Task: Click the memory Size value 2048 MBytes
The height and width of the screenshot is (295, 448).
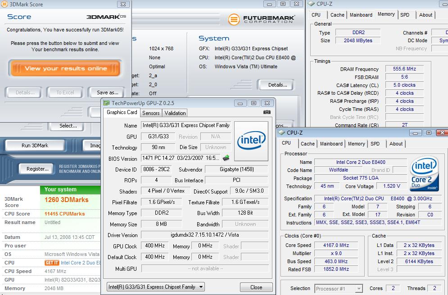Action: [357, 40]
